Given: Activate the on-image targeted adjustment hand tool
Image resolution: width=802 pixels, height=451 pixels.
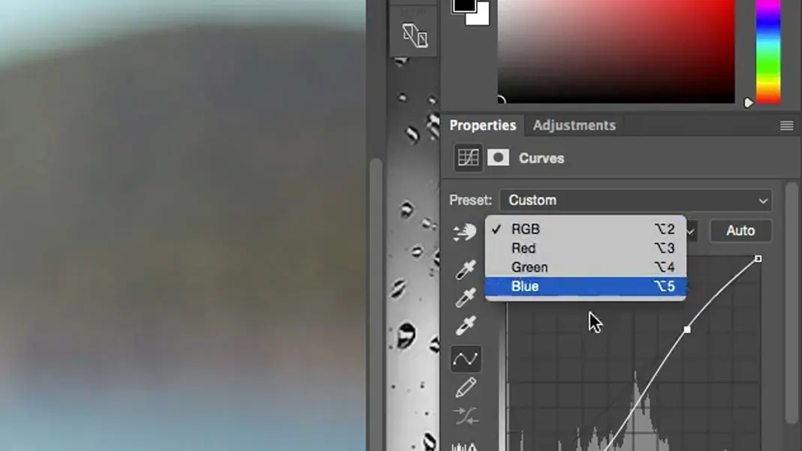Looking at the screenshot, I should point(464,232).
